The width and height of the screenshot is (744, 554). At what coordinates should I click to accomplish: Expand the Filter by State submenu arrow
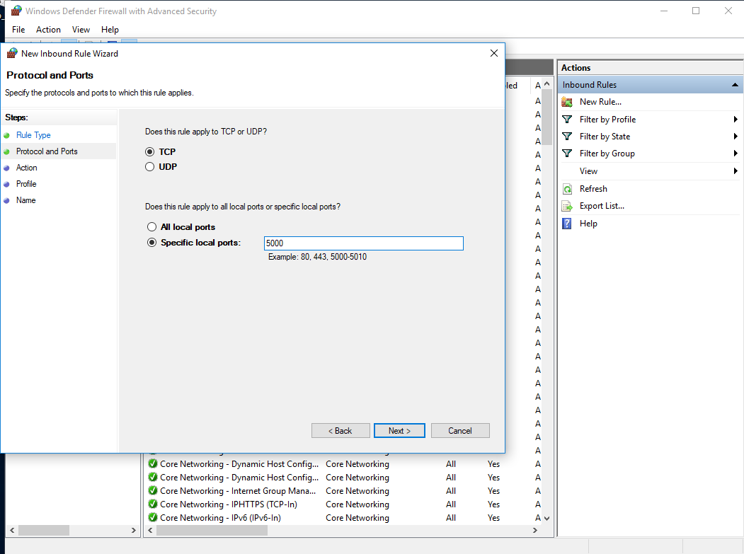(x=736, y=137)
